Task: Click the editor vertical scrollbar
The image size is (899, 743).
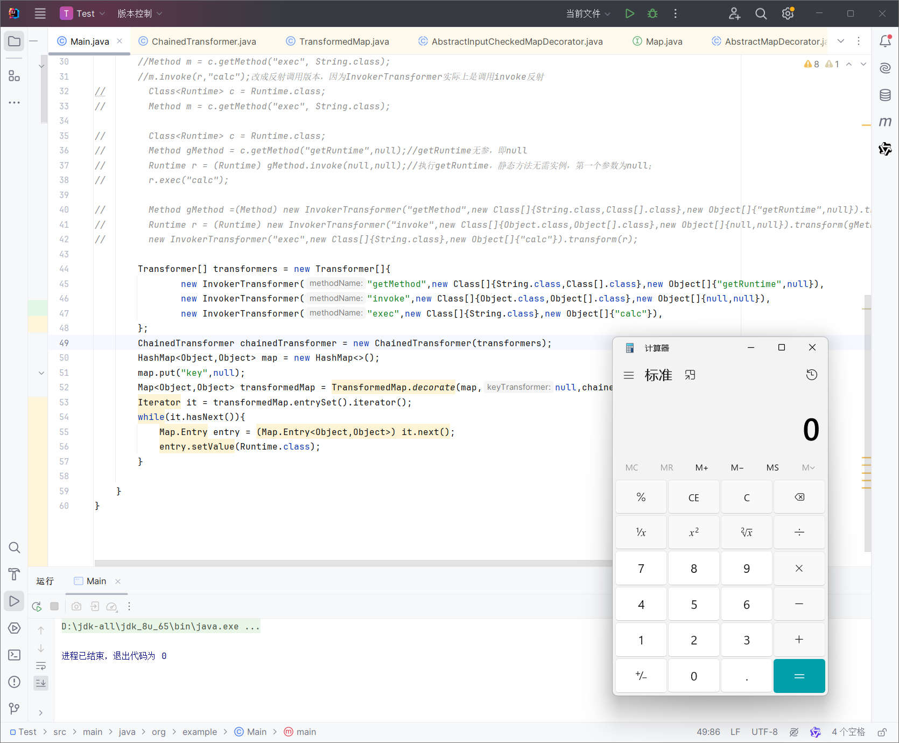Action: 867,423
